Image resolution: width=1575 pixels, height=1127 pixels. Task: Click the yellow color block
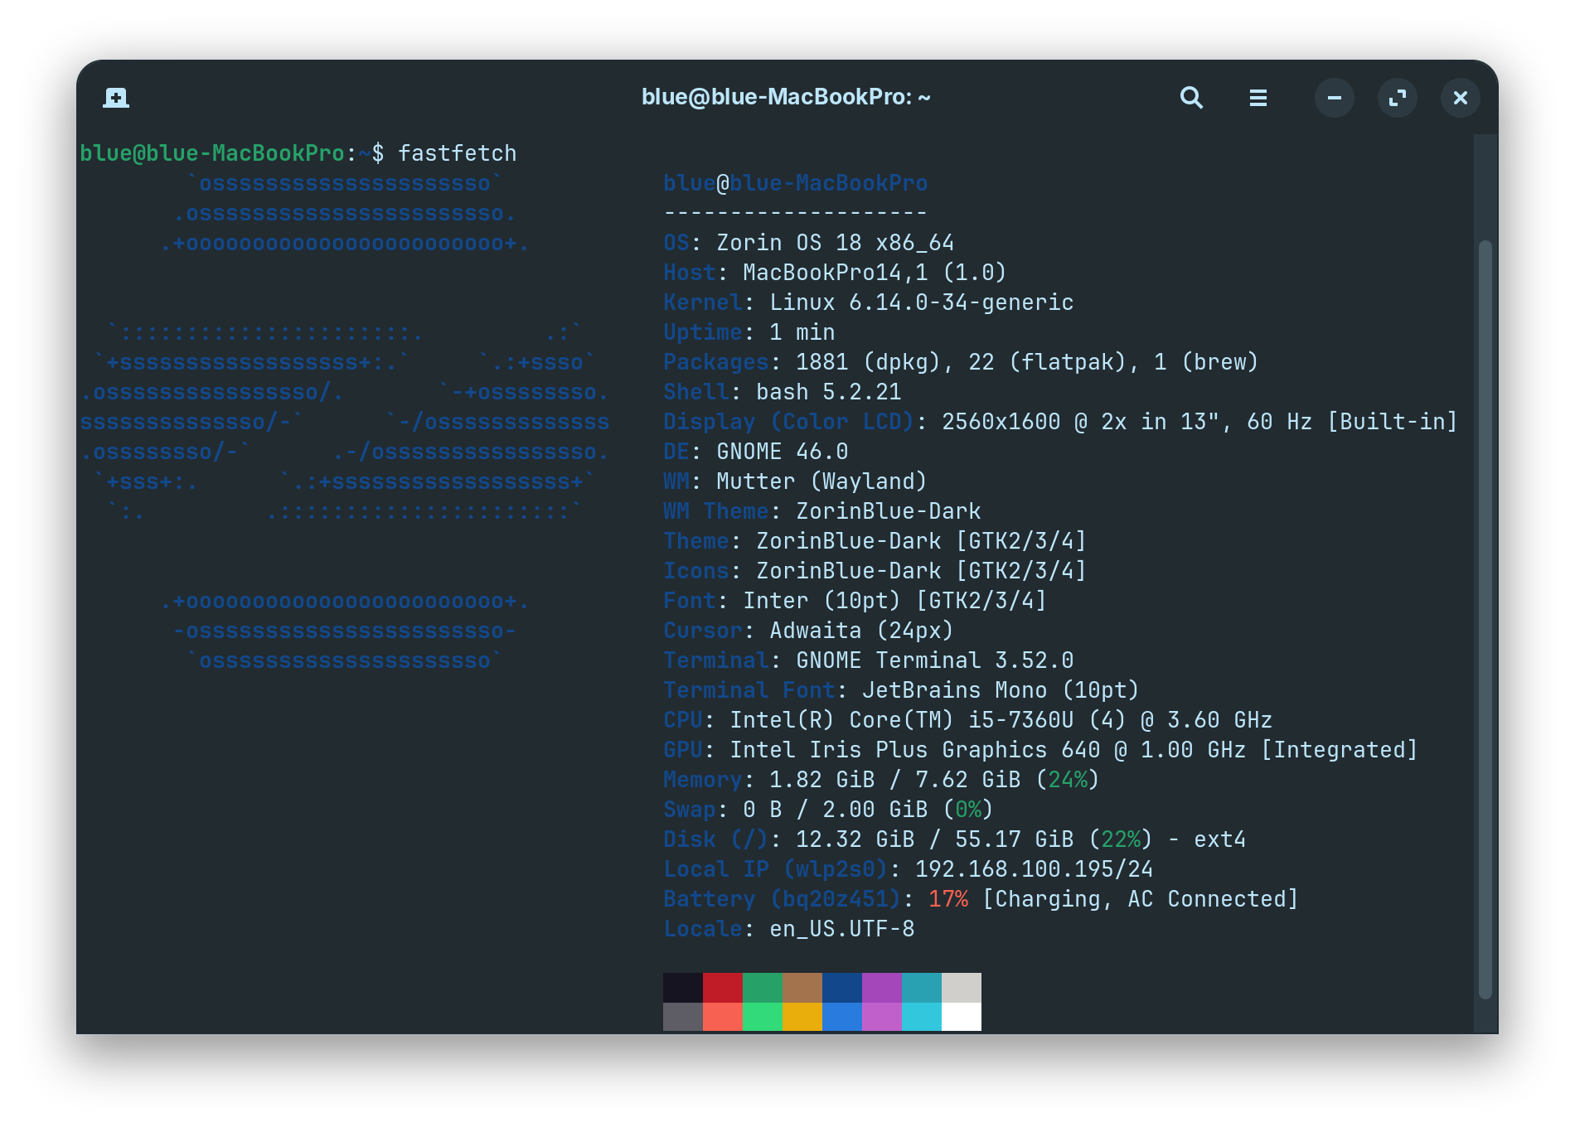pos(802,1017)
